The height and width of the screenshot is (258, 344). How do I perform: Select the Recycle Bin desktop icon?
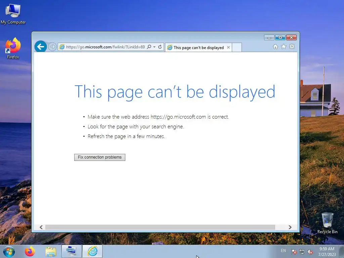(x=327, y=223)
